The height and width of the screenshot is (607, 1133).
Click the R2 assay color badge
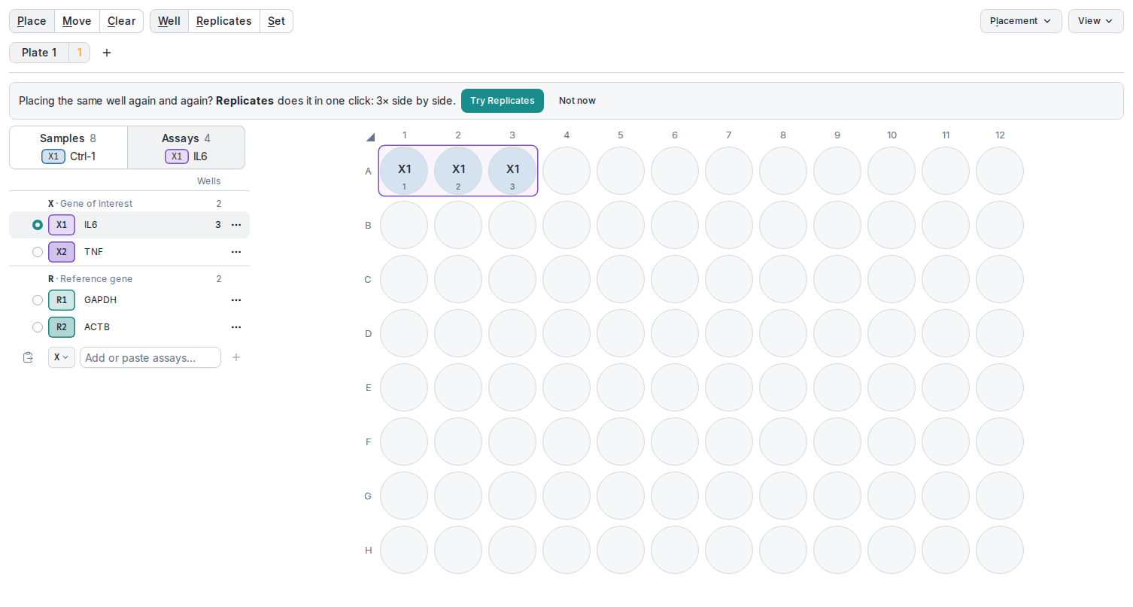tap(62, 327)
